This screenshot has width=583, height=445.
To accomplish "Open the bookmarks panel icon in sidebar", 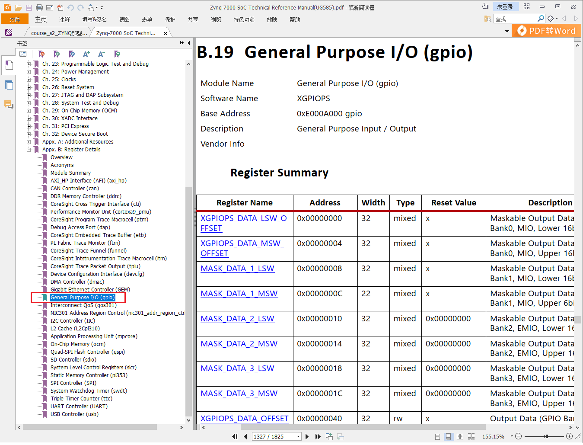I will pyautogui.click(x=9, y=66).
